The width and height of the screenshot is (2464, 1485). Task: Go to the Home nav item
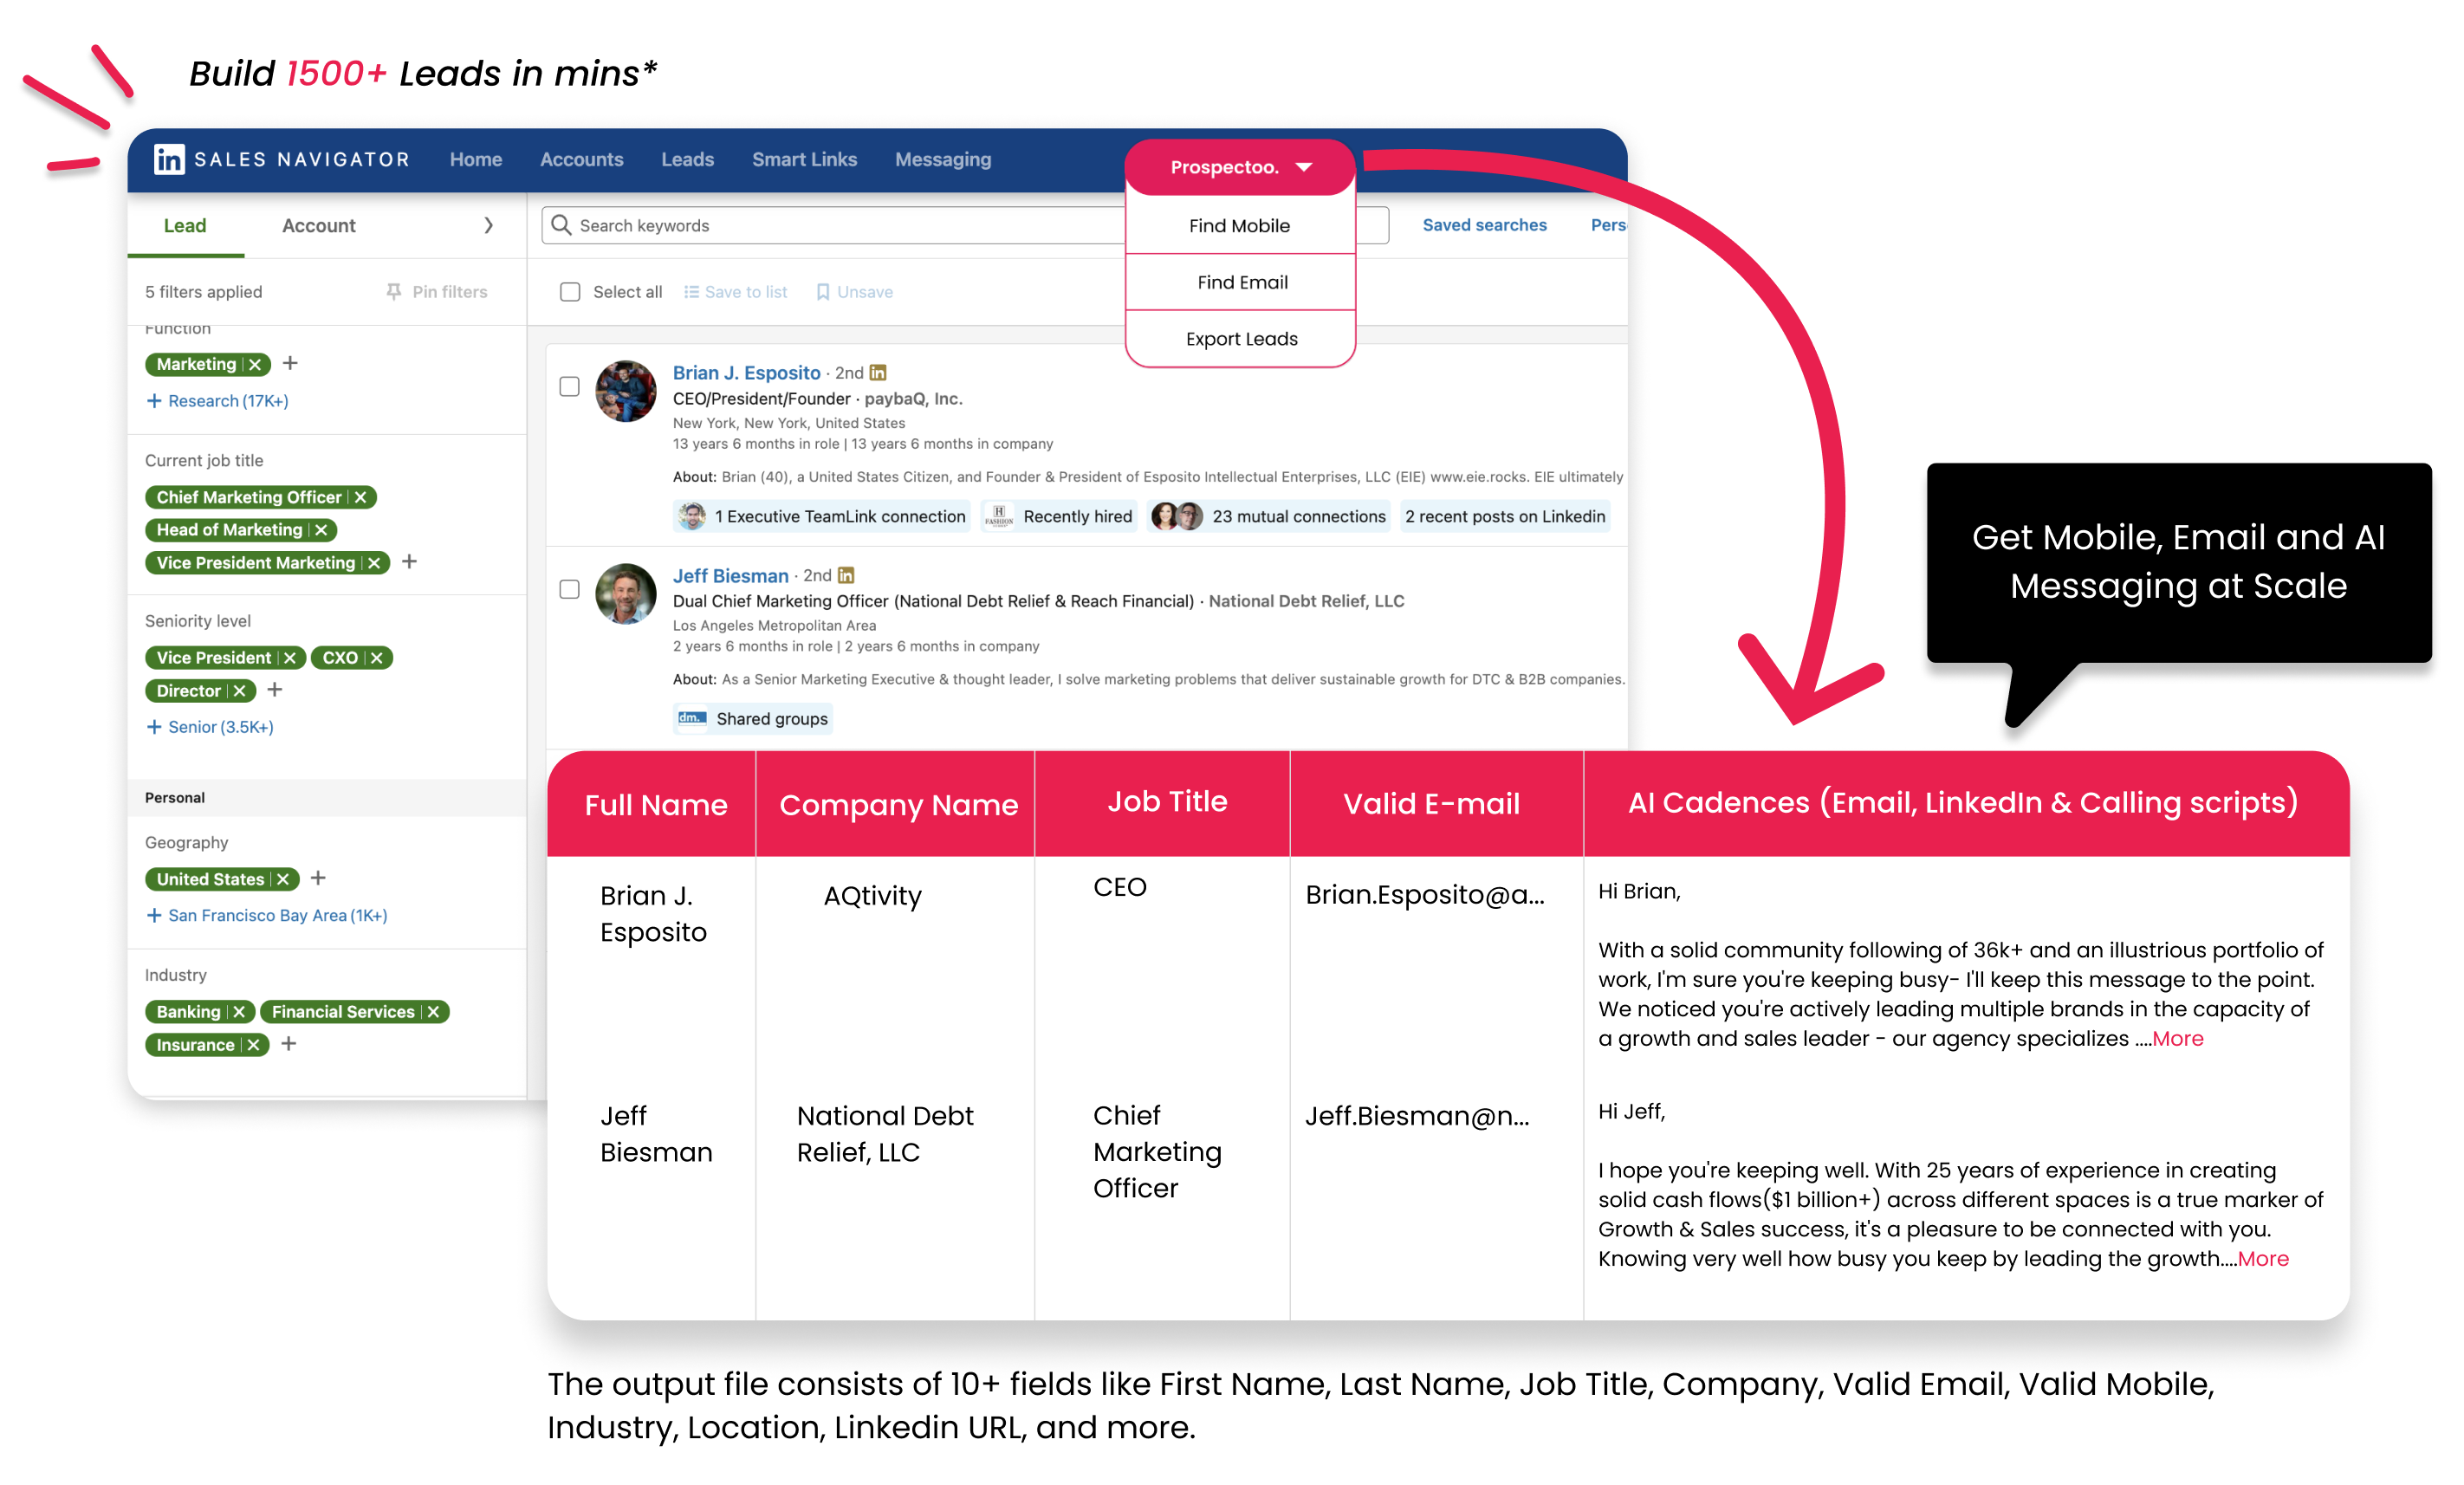coord(476,160)
